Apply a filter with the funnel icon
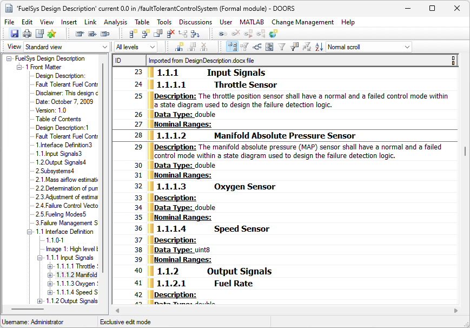The width and height of the screenshot is (470, 328). 282,47
